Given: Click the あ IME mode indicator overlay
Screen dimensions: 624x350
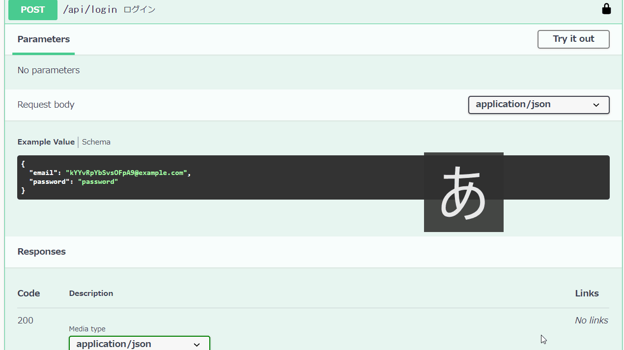Looking at the screenshot, I should 463,192.
